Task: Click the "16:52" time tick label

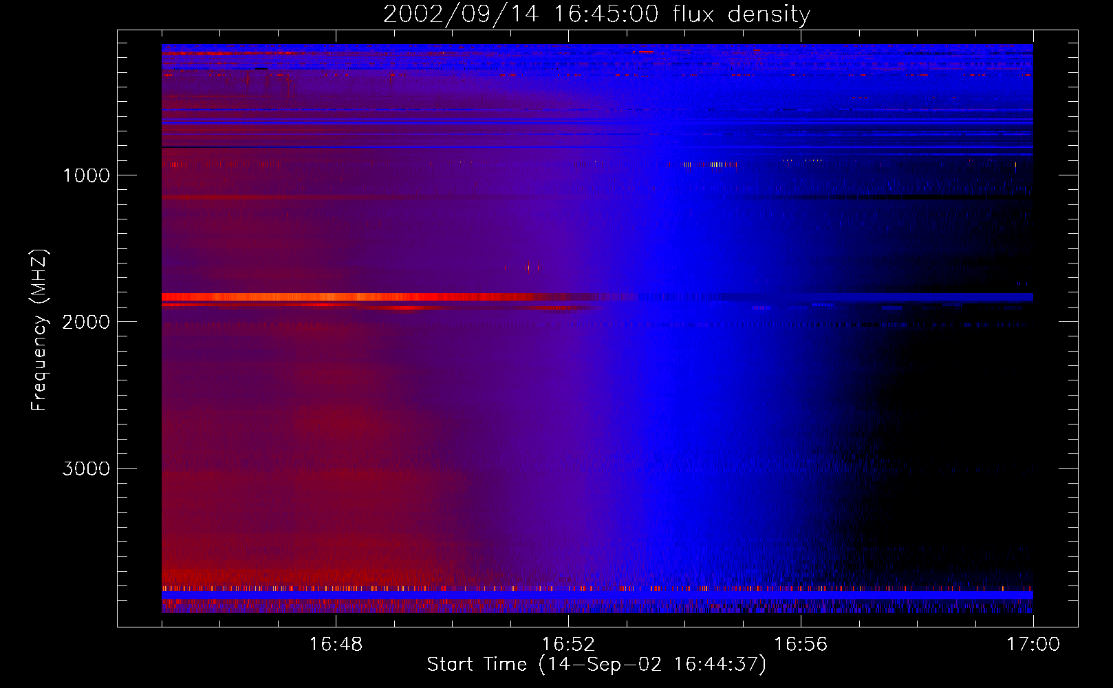Action: (x=568, y=645)
